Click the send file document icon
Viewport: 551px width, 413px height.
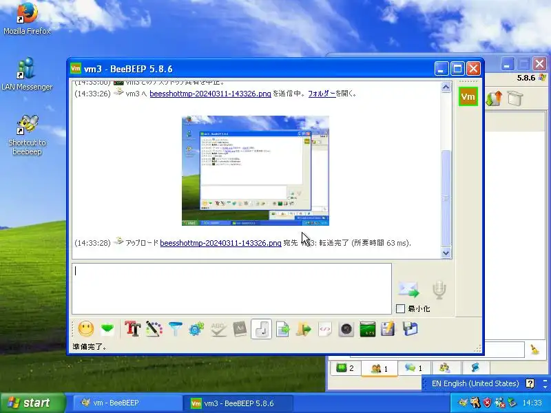[x=282, y=329]
